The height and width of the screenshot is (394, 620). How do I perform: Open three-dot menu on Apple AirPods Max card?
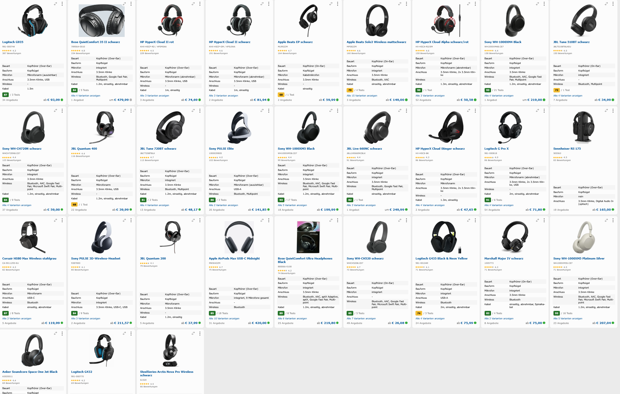(x=269, y=221)
